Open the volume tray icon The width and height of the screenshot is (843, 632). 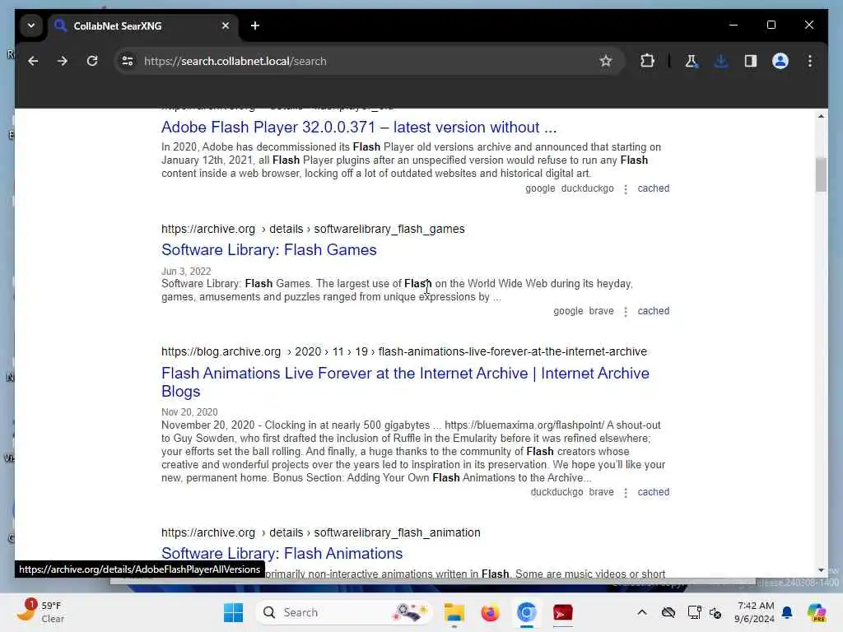[x=715, y=612]
